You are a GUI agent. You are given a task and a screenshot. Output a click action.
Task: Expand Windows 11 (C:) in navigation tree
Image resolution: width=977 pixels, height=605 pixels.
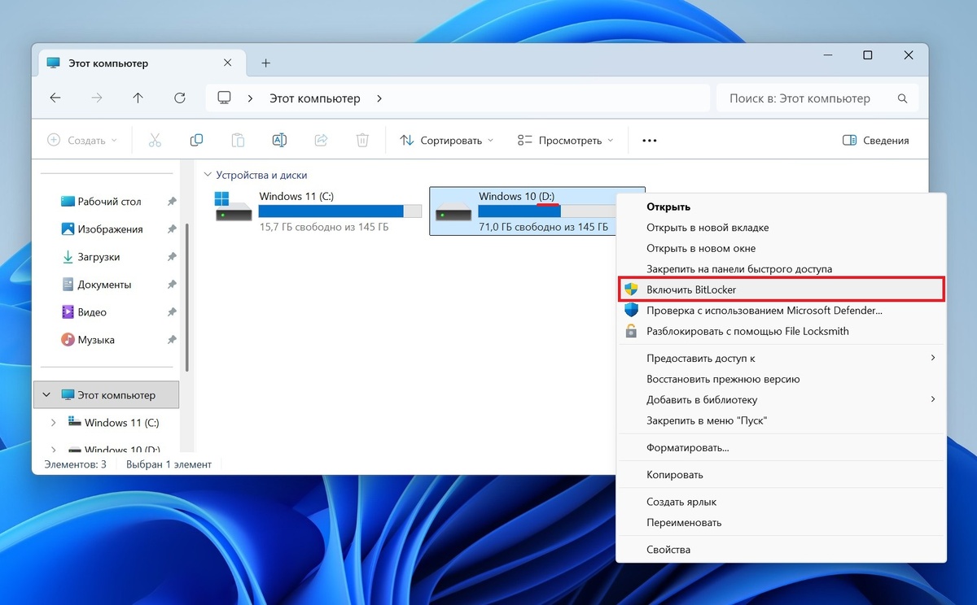click(x=54, y=423)
